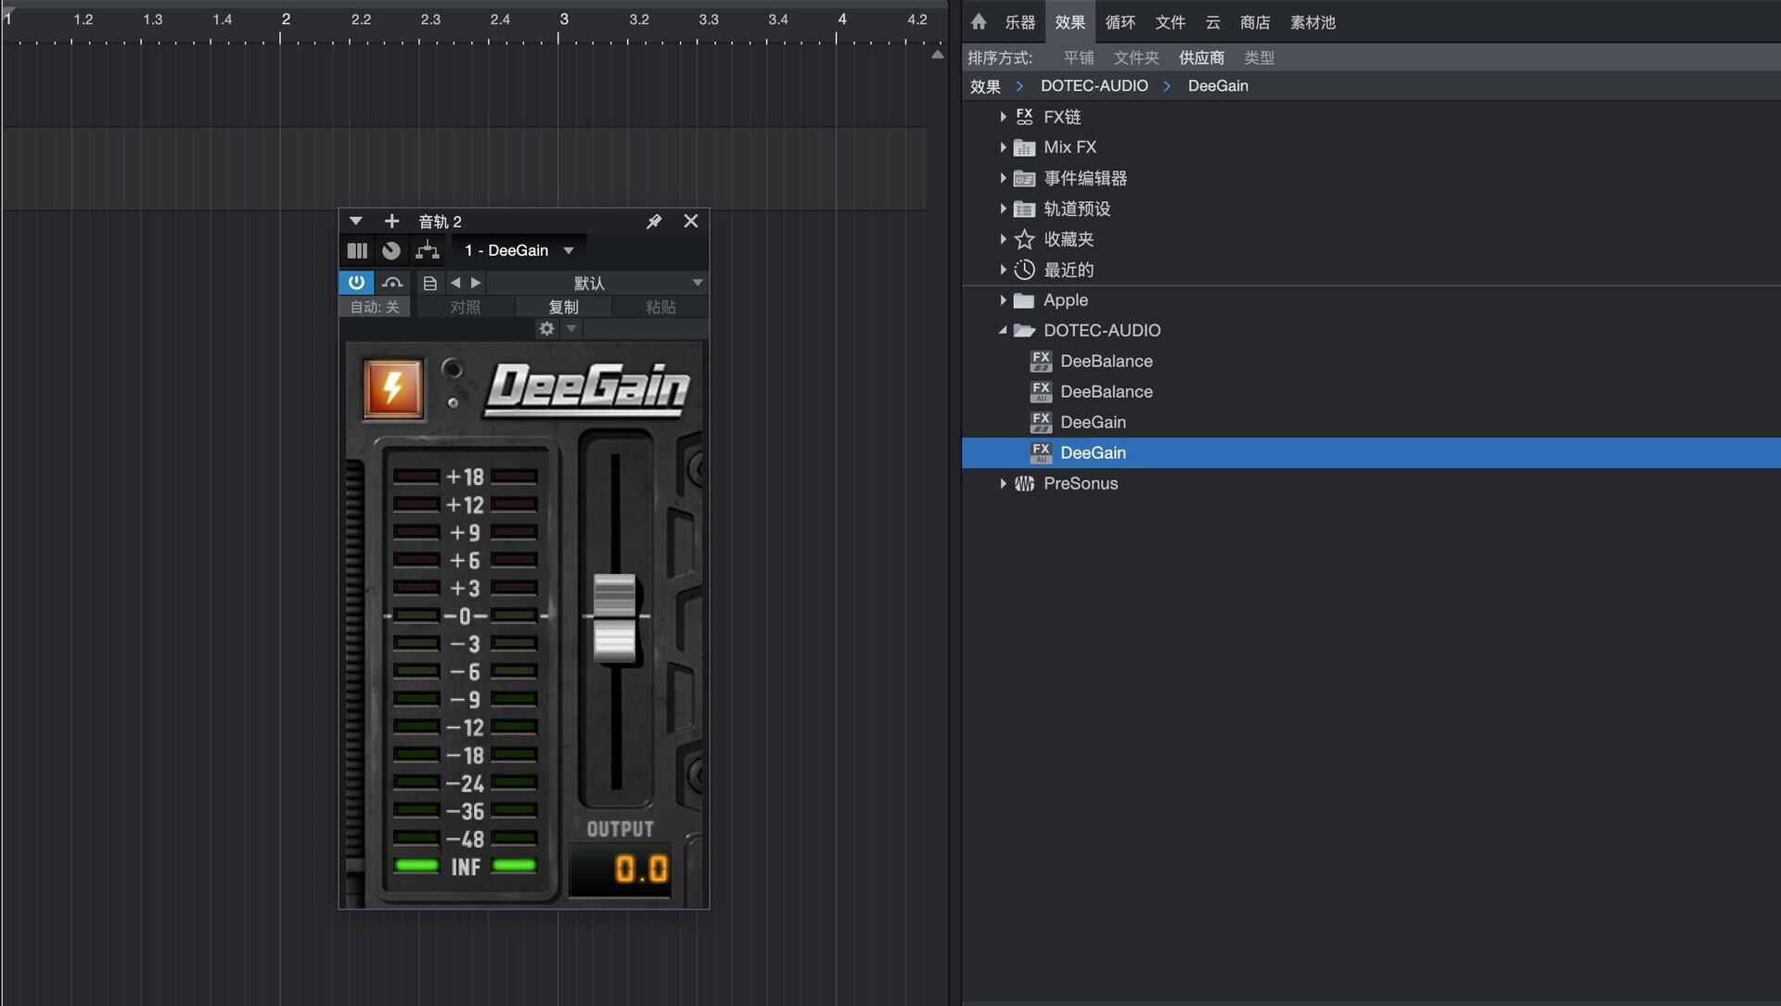Toggle the orange lightning bolt button

(x=393, y=388)
